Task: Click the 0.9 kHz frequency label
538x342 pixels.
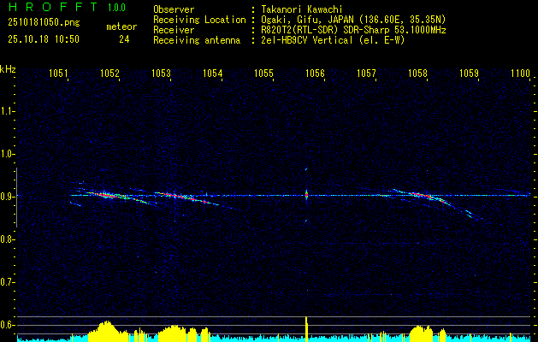Action: [6, 197]
